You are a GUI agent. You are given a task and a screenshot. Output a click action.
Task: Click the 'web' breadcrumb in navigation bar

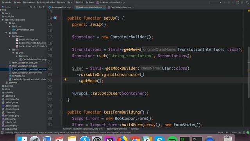(x=17, y=2)
